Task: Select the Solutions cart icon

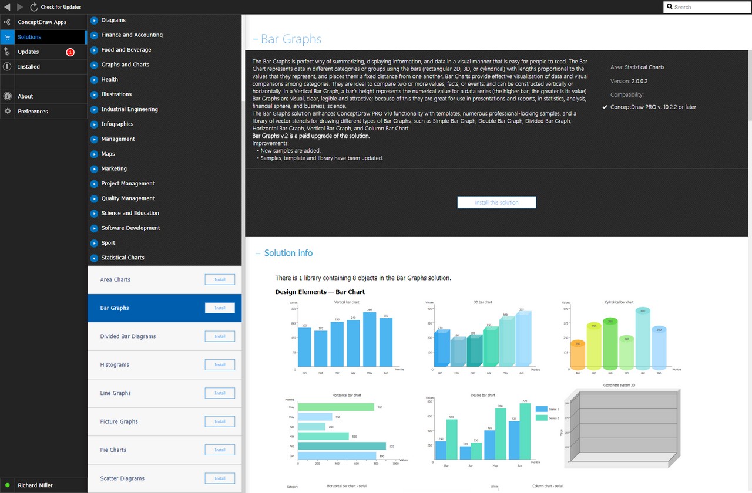Action: coord(7,37)
